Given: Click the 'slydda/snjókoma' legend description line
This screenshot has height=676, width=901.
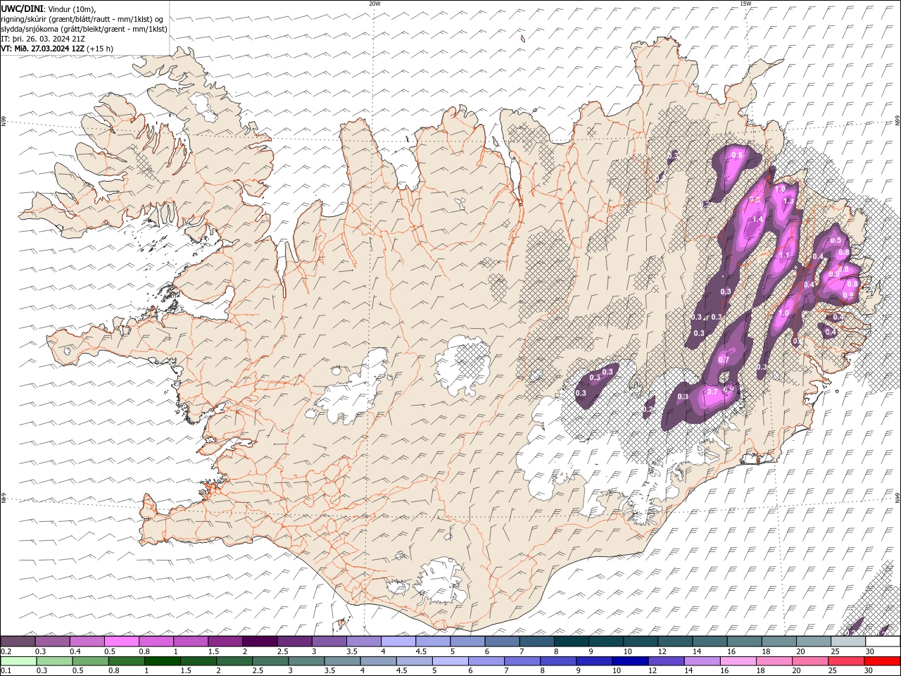Looking at the screenshot, I should 84,29.
